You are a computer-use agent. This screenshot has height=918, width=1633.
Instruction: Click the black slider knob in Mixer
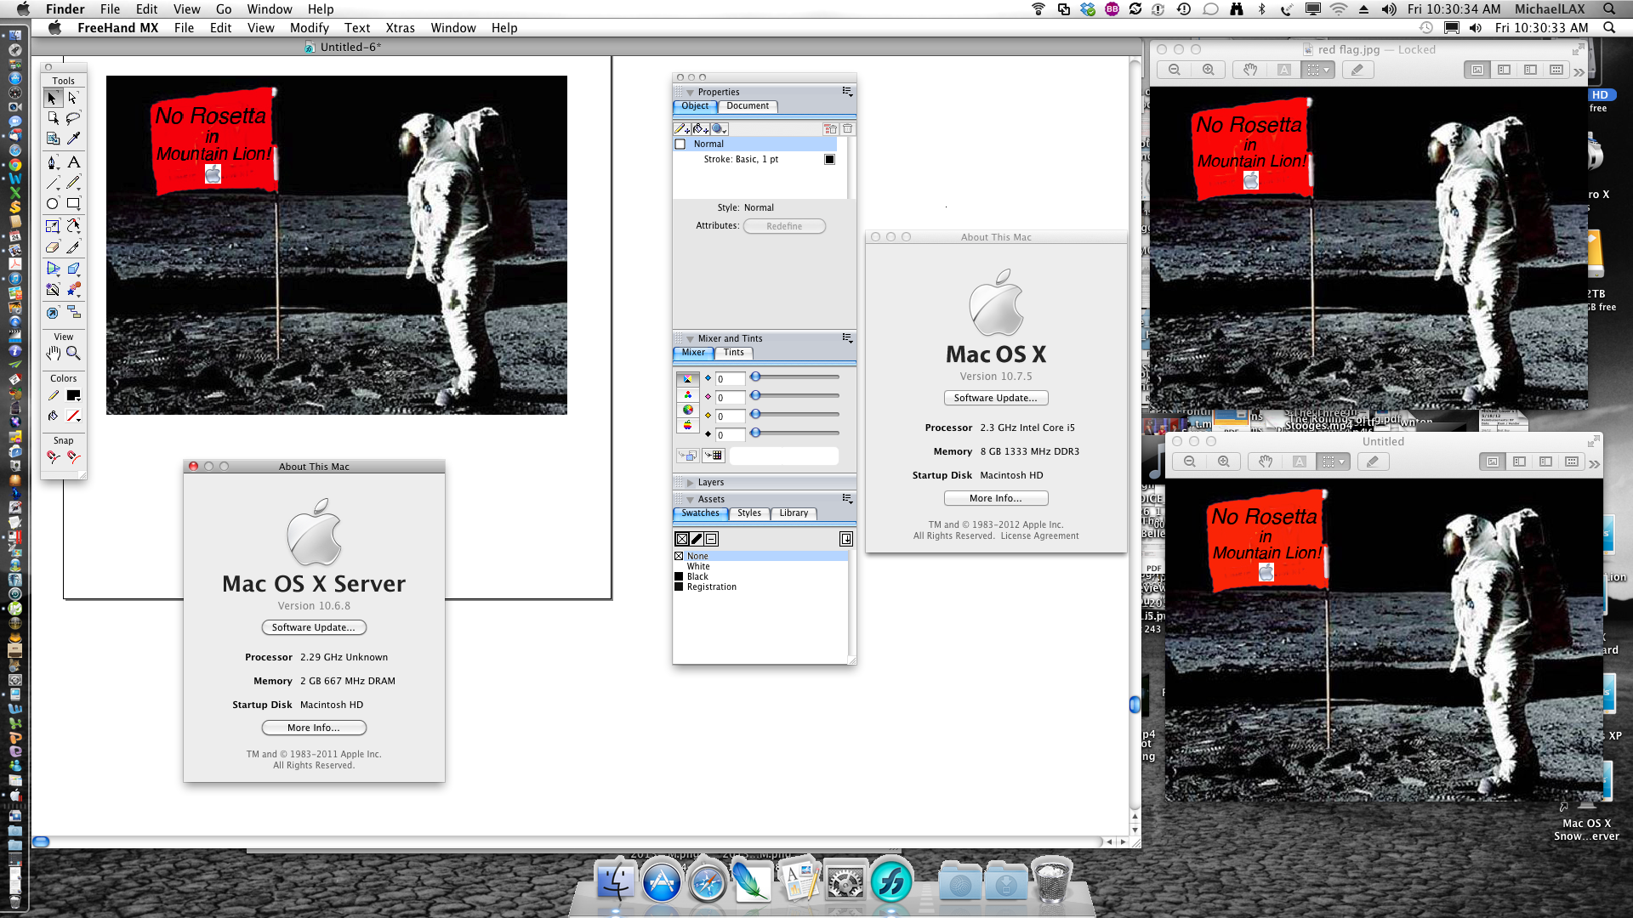click(755, 433)
